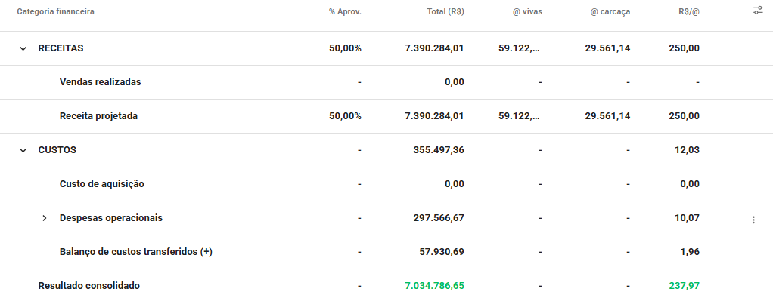The image size is (773, 301).
Task: Click the Vendas realizadas total 0,00
Action: tap(455, 82)
